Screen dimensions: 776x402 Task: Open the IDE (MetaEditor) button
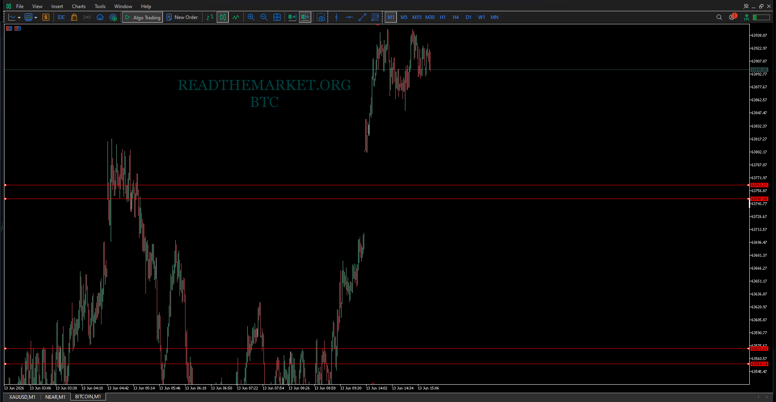pos(61,17)
